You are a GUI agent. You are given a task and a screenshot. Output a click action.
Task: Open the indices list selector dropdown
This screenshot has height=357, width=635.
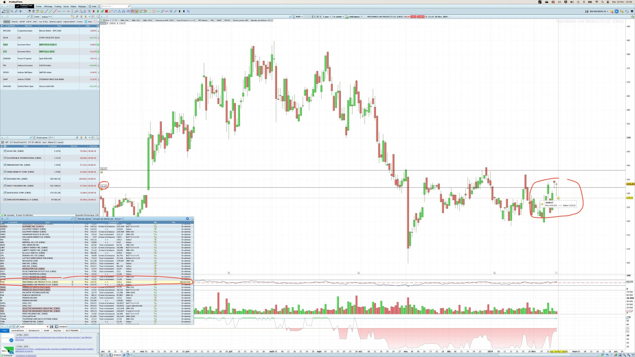(47, 17)
